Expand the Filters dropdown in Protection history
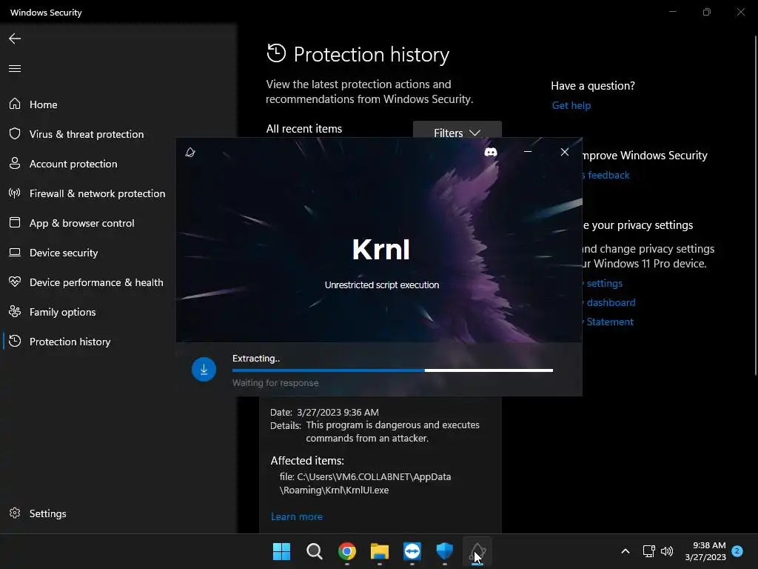This screenshot has width=758, height=569. (x=457, y=130)
